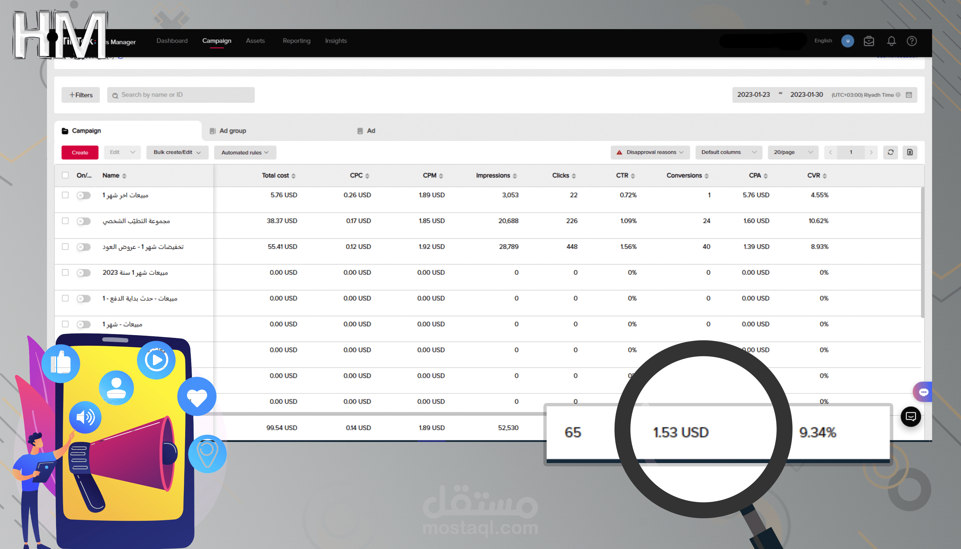This screenshot has height=549, width=961.
Task: Check the checkbox for مجموعة التطيّب الشخصي campaign
Action: tap(65, 221)
